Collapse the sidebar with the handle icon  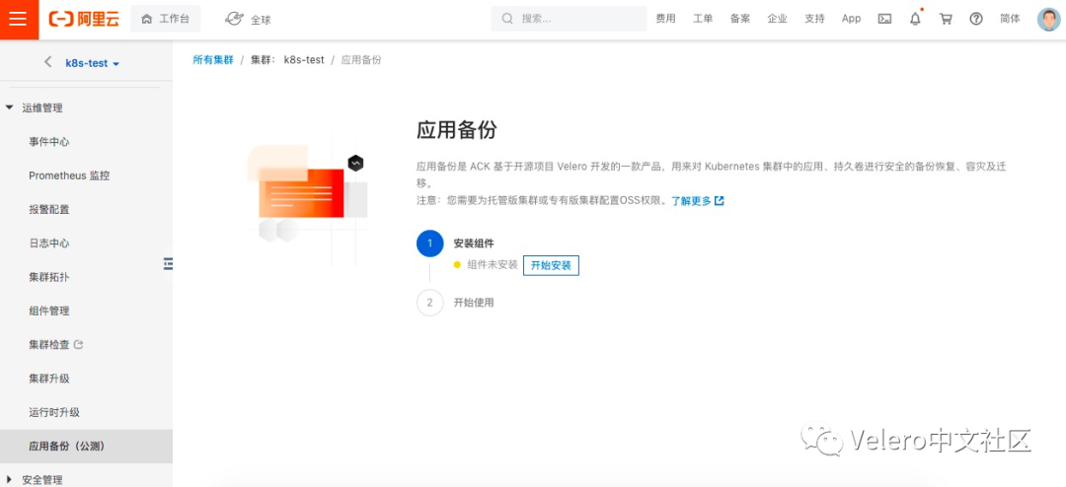coord(168,264)
